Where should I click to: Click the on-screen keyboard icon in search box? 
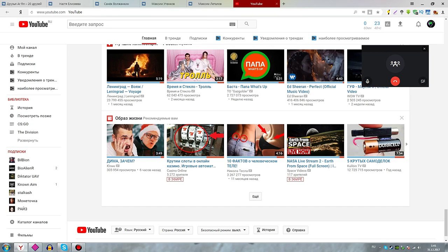(x=232, y=24)
